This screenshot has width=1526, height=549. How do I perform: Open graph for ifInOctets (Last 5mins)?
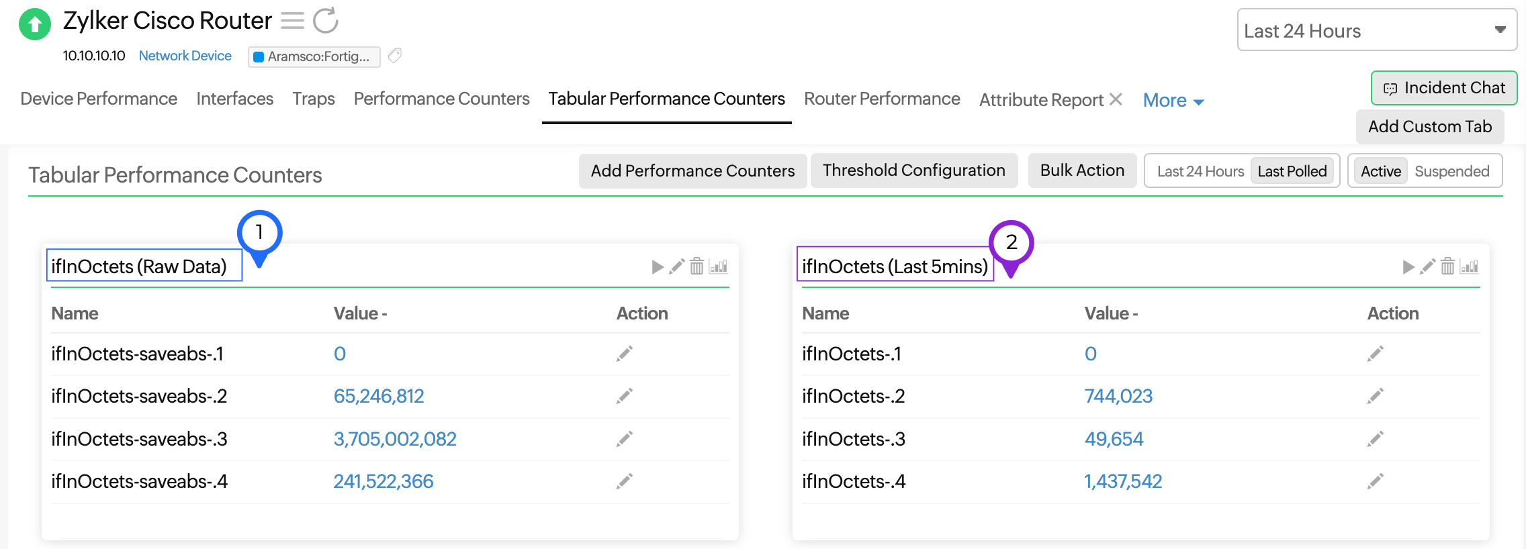tap(1470, 266)
